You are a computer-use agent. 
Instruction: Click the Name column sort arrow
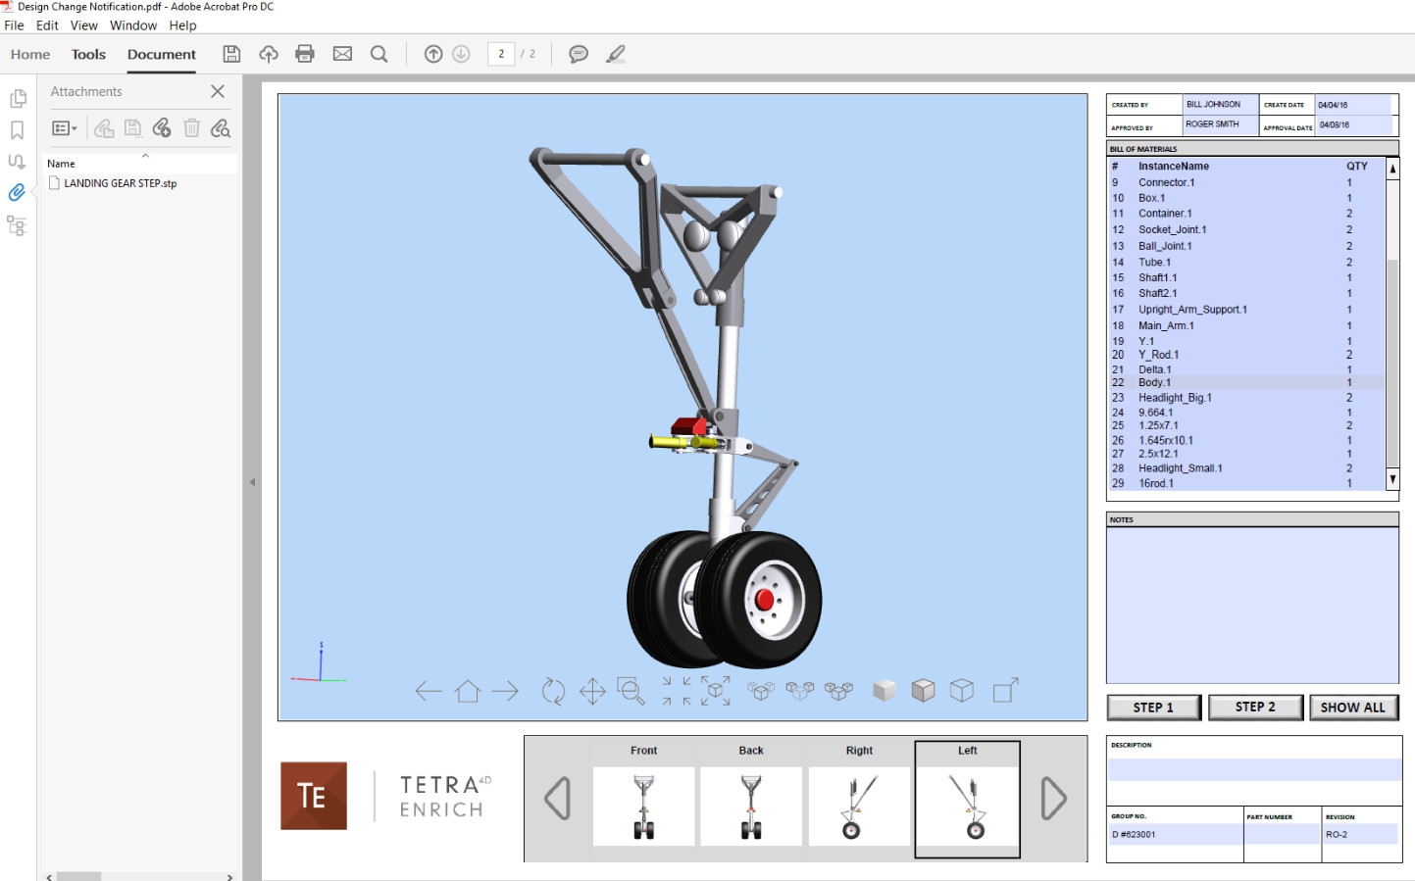(x=145, y=156)
